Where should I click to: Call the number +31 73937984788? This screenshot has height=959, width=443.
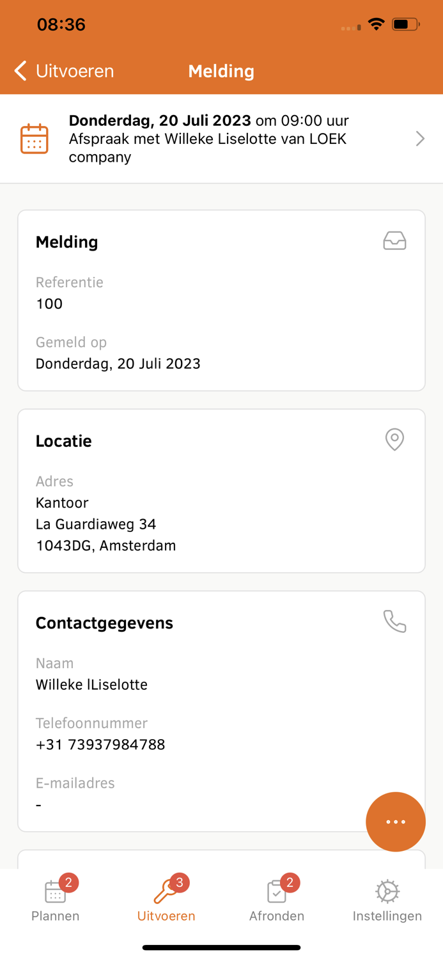pyautogui.click(x=100, y=744)
